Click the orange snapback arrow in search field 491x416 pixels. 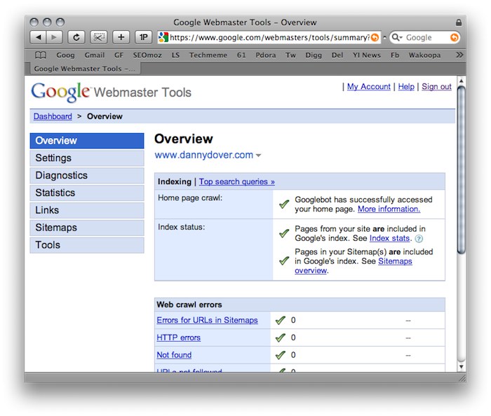(454, 38)
